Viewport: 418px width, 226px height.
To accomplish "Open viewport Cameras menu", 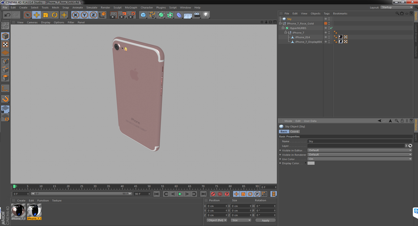I will [x=32, y=22].
